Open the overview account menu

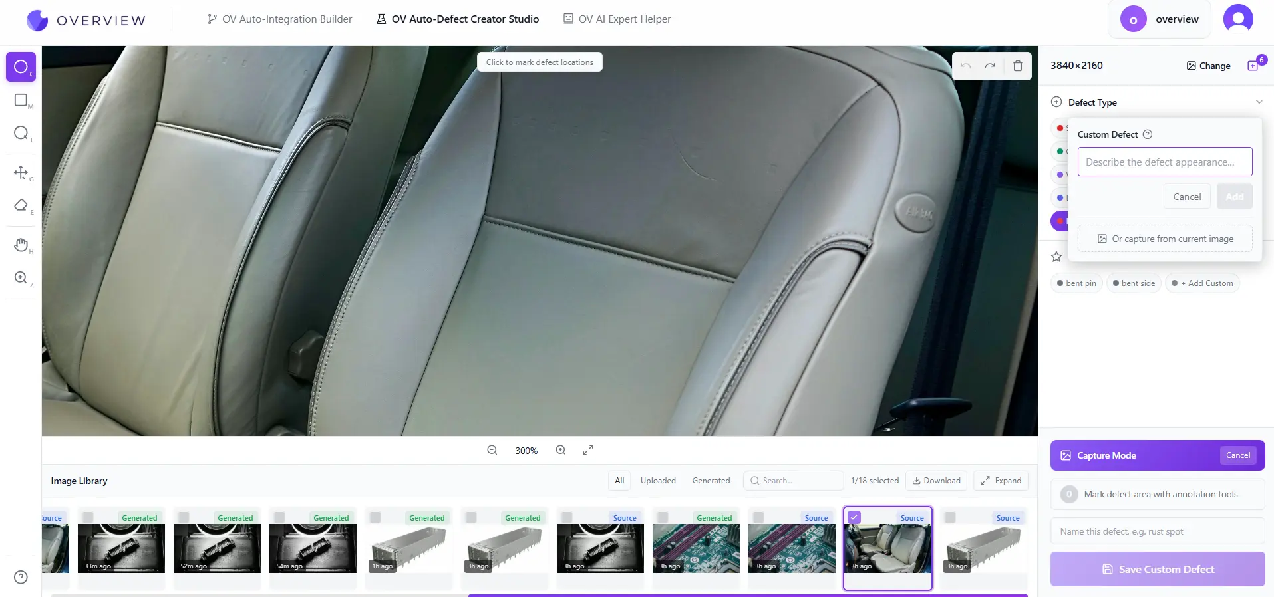[1159, 19]
